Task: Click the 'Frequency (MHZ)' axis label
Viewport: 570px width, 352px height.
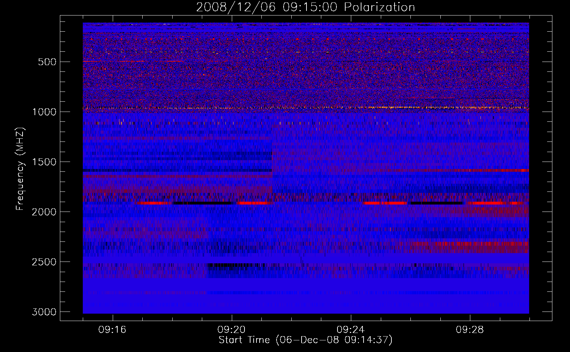Action: 20,169
